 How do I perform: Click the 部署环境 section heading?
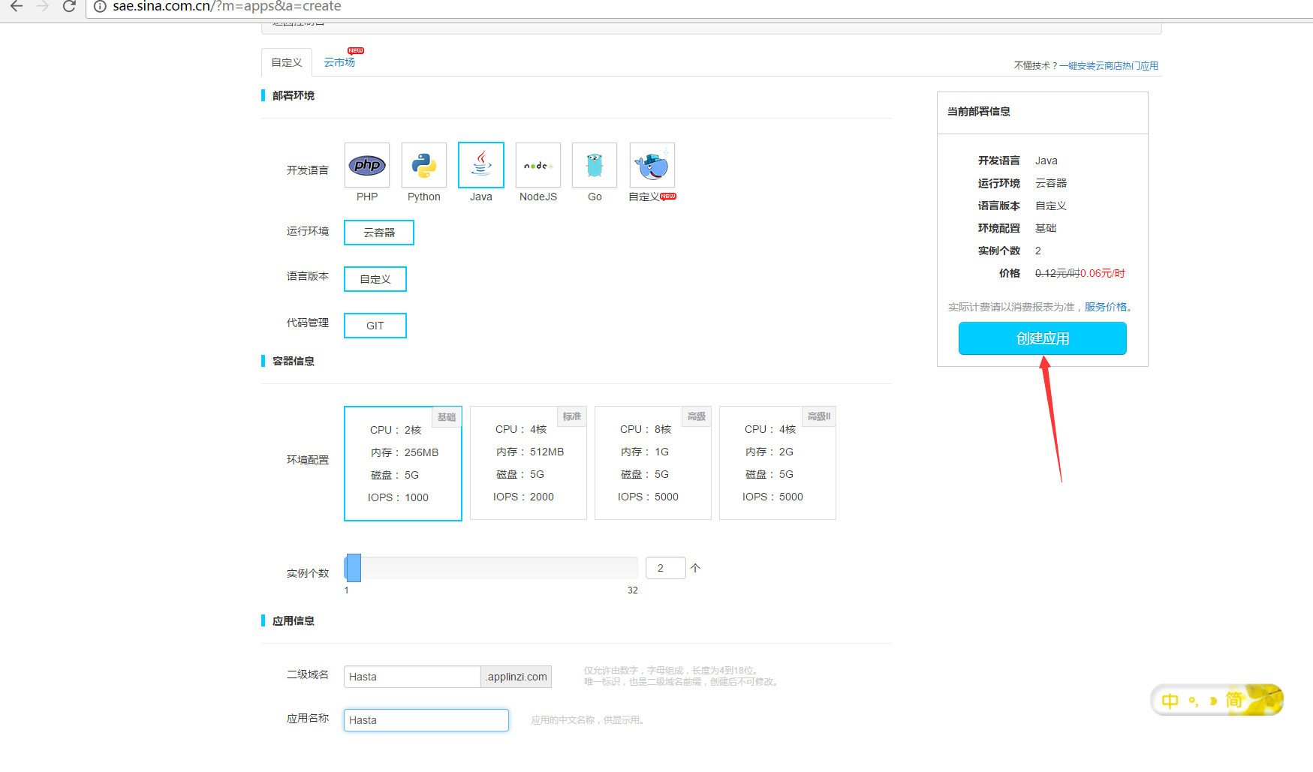(x=294, y=95)
